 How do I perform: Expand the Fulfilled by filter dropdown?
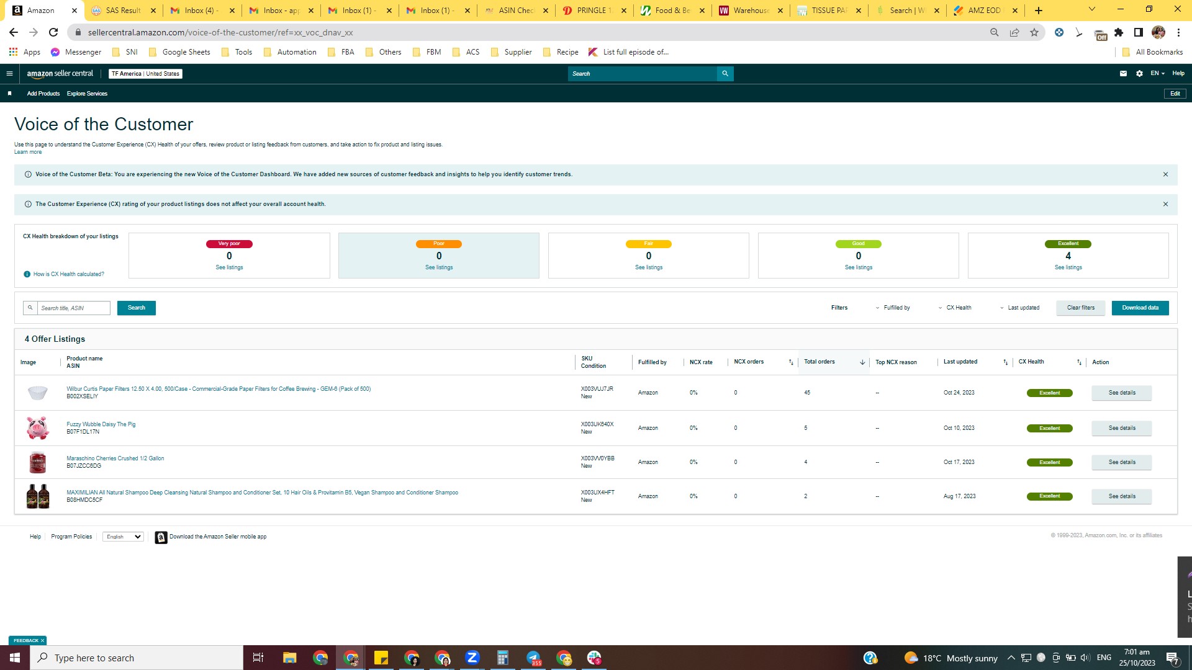(x=893, y=308)
